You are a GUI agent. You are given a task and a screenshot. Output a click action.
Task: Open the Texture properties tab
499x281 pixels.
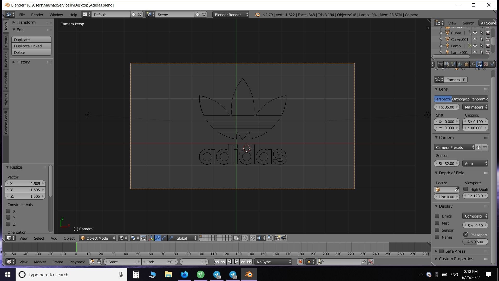click(x=486, y=64)
